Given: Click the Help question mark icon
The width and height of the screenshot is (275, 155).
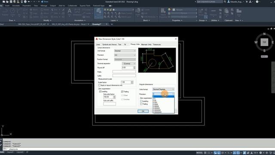Looking at the screenshot, I should pos(257,2).
